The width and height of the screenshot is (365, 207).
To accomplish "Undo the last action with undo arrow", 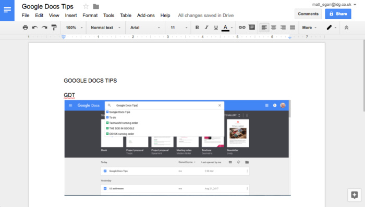I will click(x=35, y=28).
